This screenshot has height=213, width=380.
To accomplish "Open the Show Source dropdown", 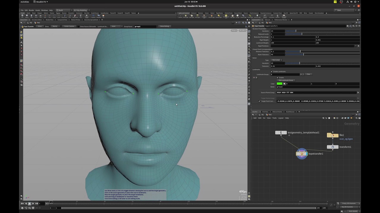I will (x=55, y=26).
